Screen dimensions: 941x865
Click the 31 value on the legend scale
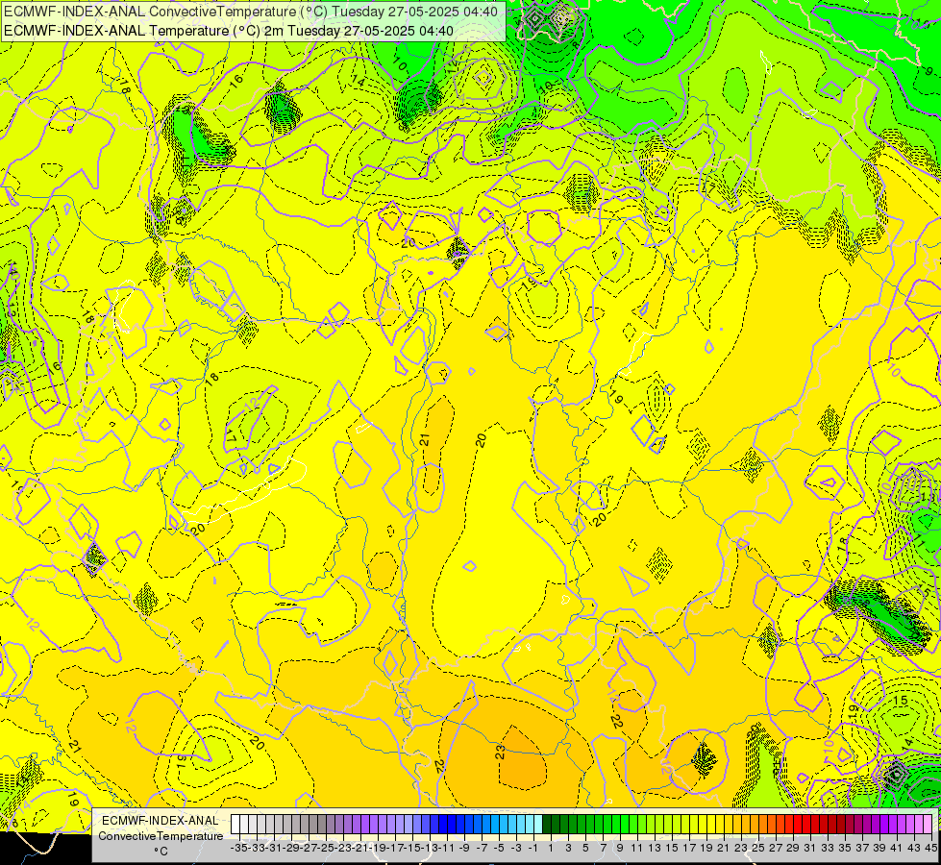(x=810, y=848)
